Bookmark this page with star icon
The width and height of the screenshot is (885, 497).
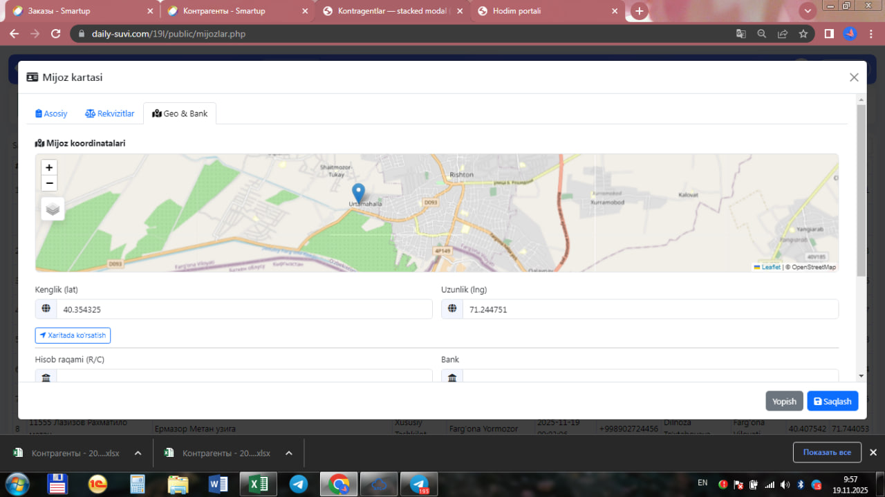(x=803, y=33)
